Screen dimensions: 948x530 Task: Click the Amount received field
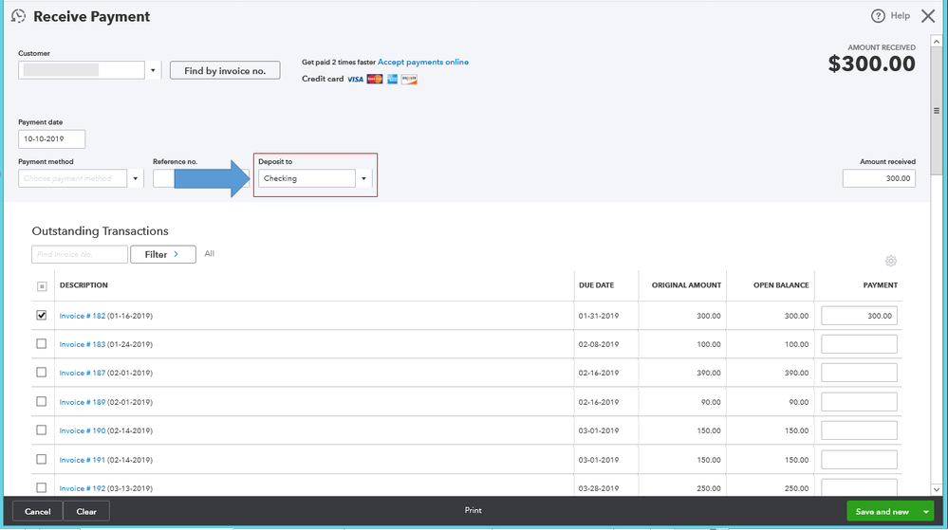click(x=879, y=178)
